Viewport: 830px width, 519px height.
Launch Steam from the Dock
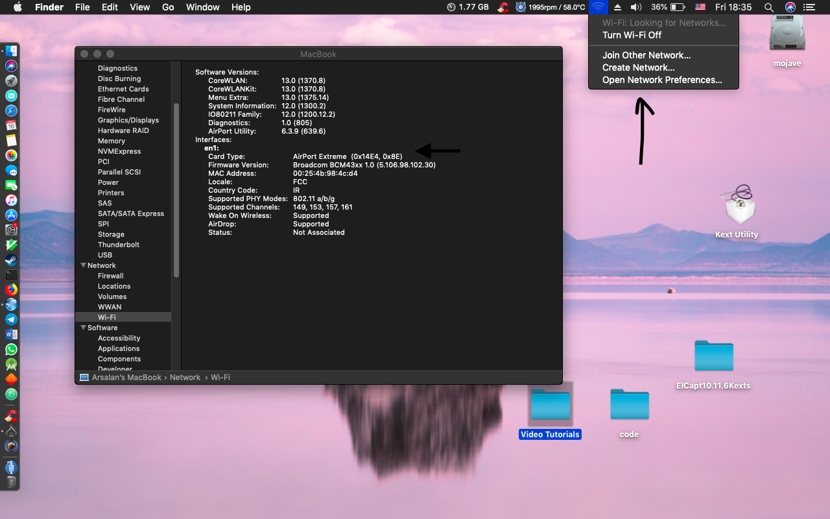tap(11, 260)
